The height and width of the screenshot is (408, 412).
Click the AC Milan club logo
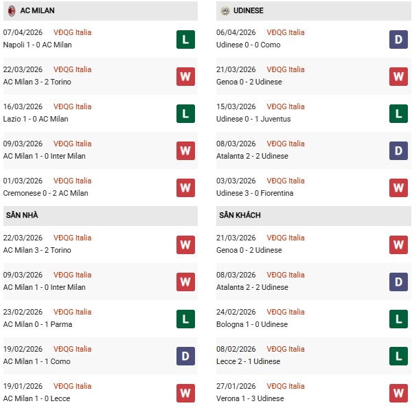(12, 11)
